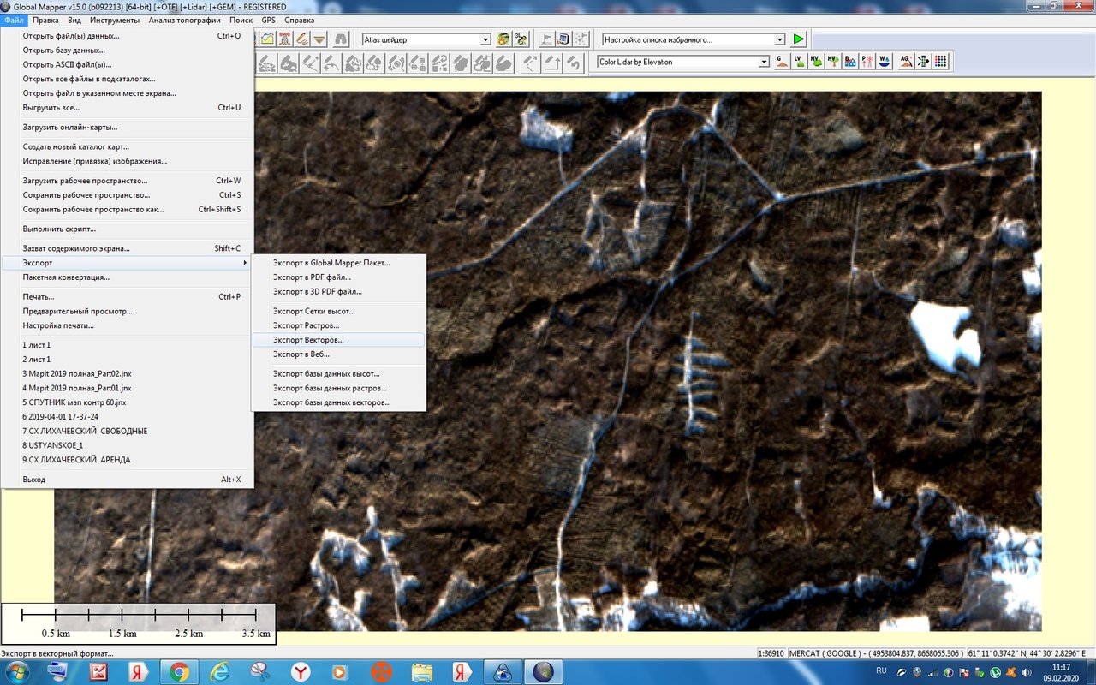Select Экспорт Сетки высот from submenu
This screenshot has height=685, width=1096.
338,311
